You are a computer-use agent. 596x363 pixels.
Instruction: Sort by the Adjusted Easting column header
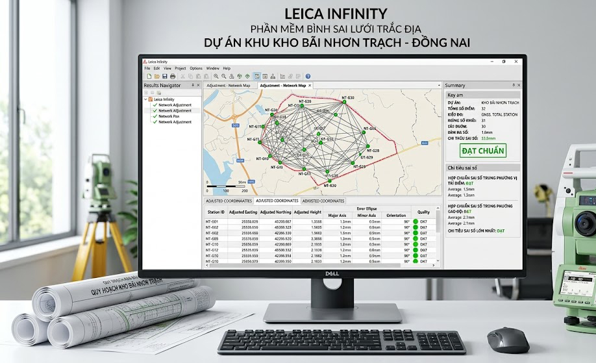click(243, 212)
